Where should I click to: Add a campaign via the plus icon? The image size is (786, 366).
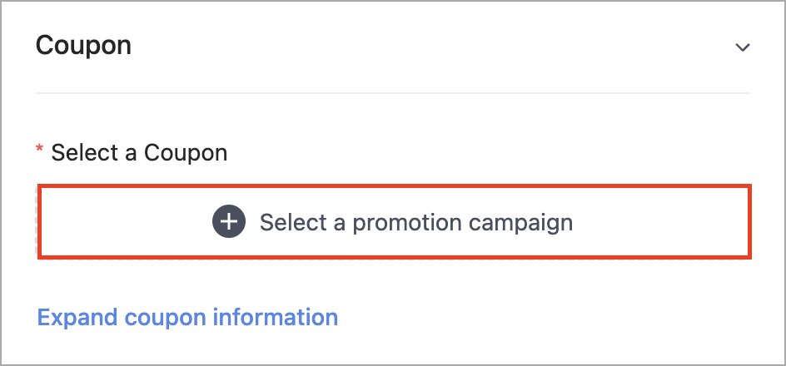click(229, 221)
